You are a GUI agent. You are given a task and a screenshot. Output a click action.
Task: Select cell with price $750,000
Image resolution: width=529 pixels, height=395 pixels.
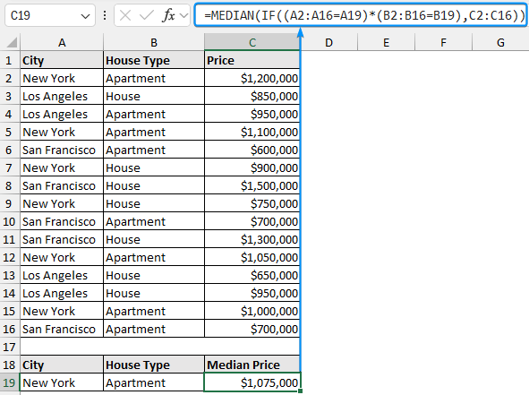coord(252,203)
